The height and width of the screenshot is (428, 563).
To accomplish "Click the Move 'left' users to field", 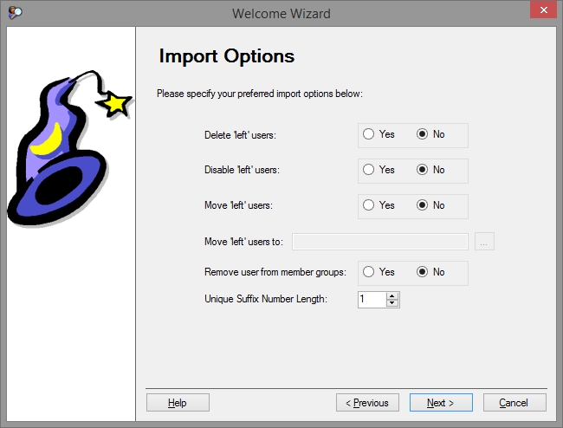I will click(380, 242).
